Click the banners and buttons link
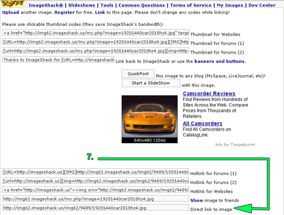Image resolution: width=284 pixels, height=215 pixels. pos(219,61)
